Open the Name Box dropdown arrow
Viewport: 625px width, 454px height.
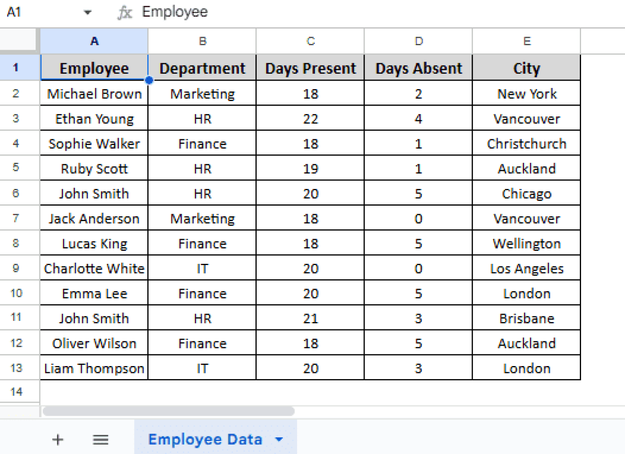point(87,12)
